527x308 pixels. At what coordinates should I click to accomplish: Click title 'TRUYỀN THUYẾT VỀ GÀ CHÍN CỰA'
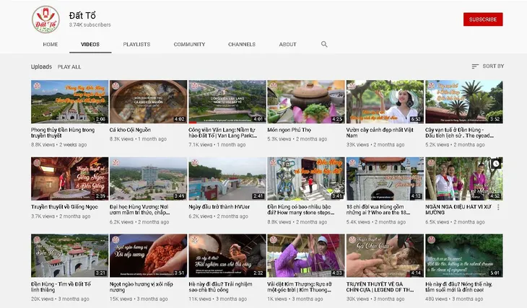(x=380, y=287)
